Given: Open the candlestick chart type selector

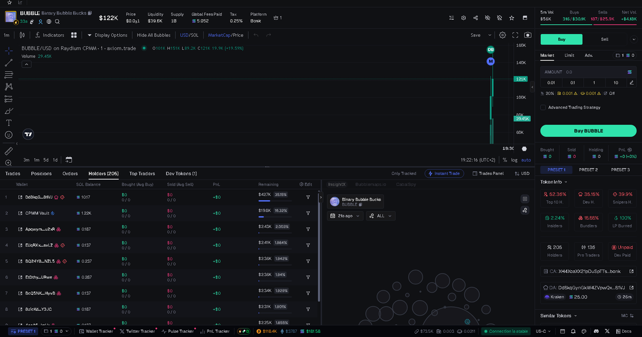Looking at the screenshot, I should coord(22,35).
